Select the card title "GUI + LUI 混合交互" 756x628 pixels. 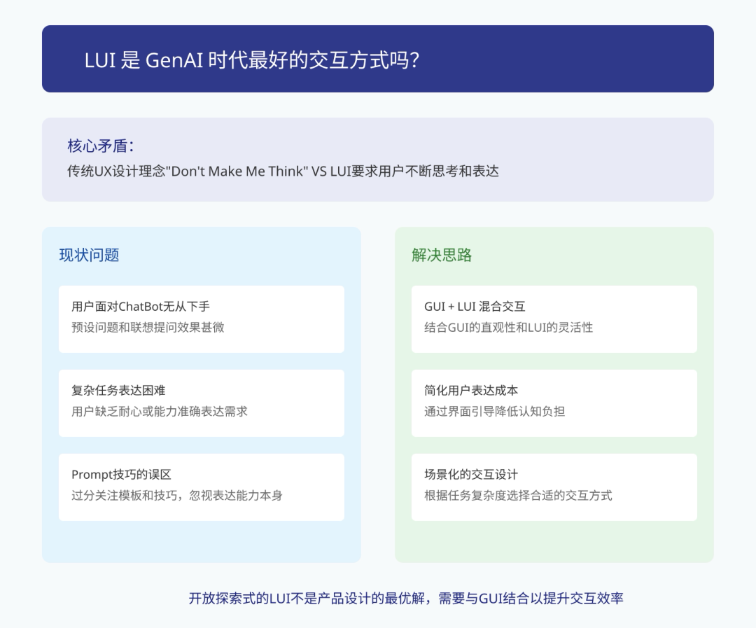[475, 306]
